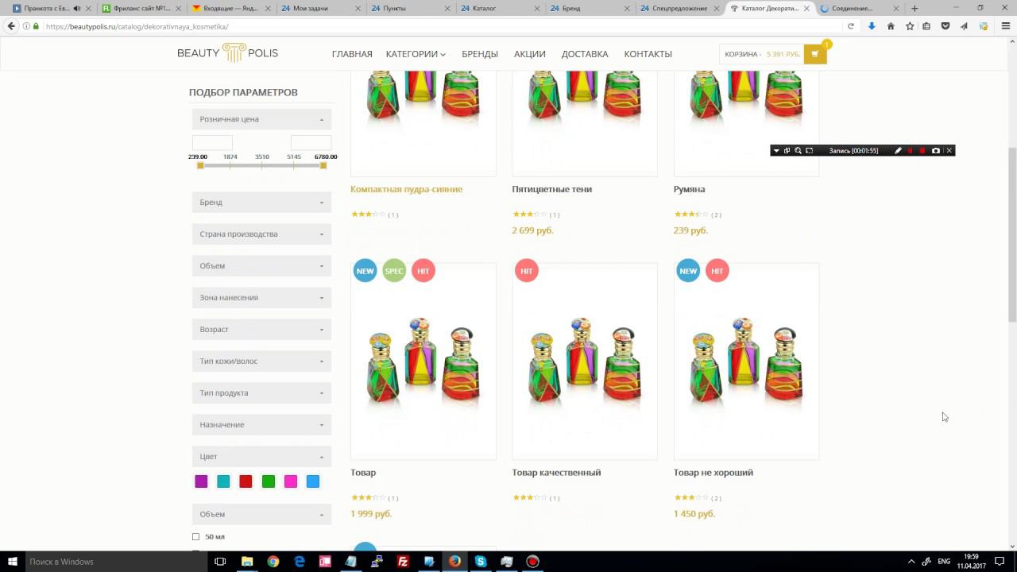Image resolution: width=1017 pixels, height=572 pixels.
Task: Take screenshot with recorder camera icon
Action: click(x=936, y=151)
